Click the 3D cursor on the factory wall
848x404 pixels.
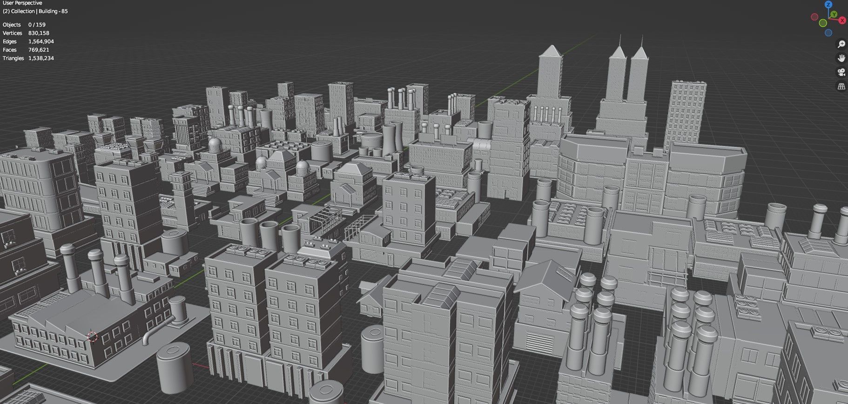93,336
